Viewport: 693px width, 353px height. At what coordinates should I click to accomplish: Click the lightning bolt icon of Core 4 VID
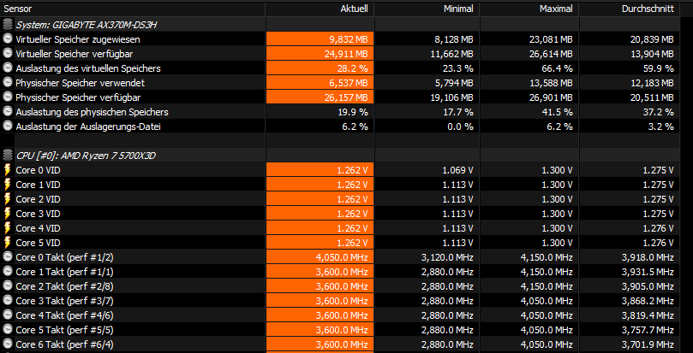(x=8, y=228)
